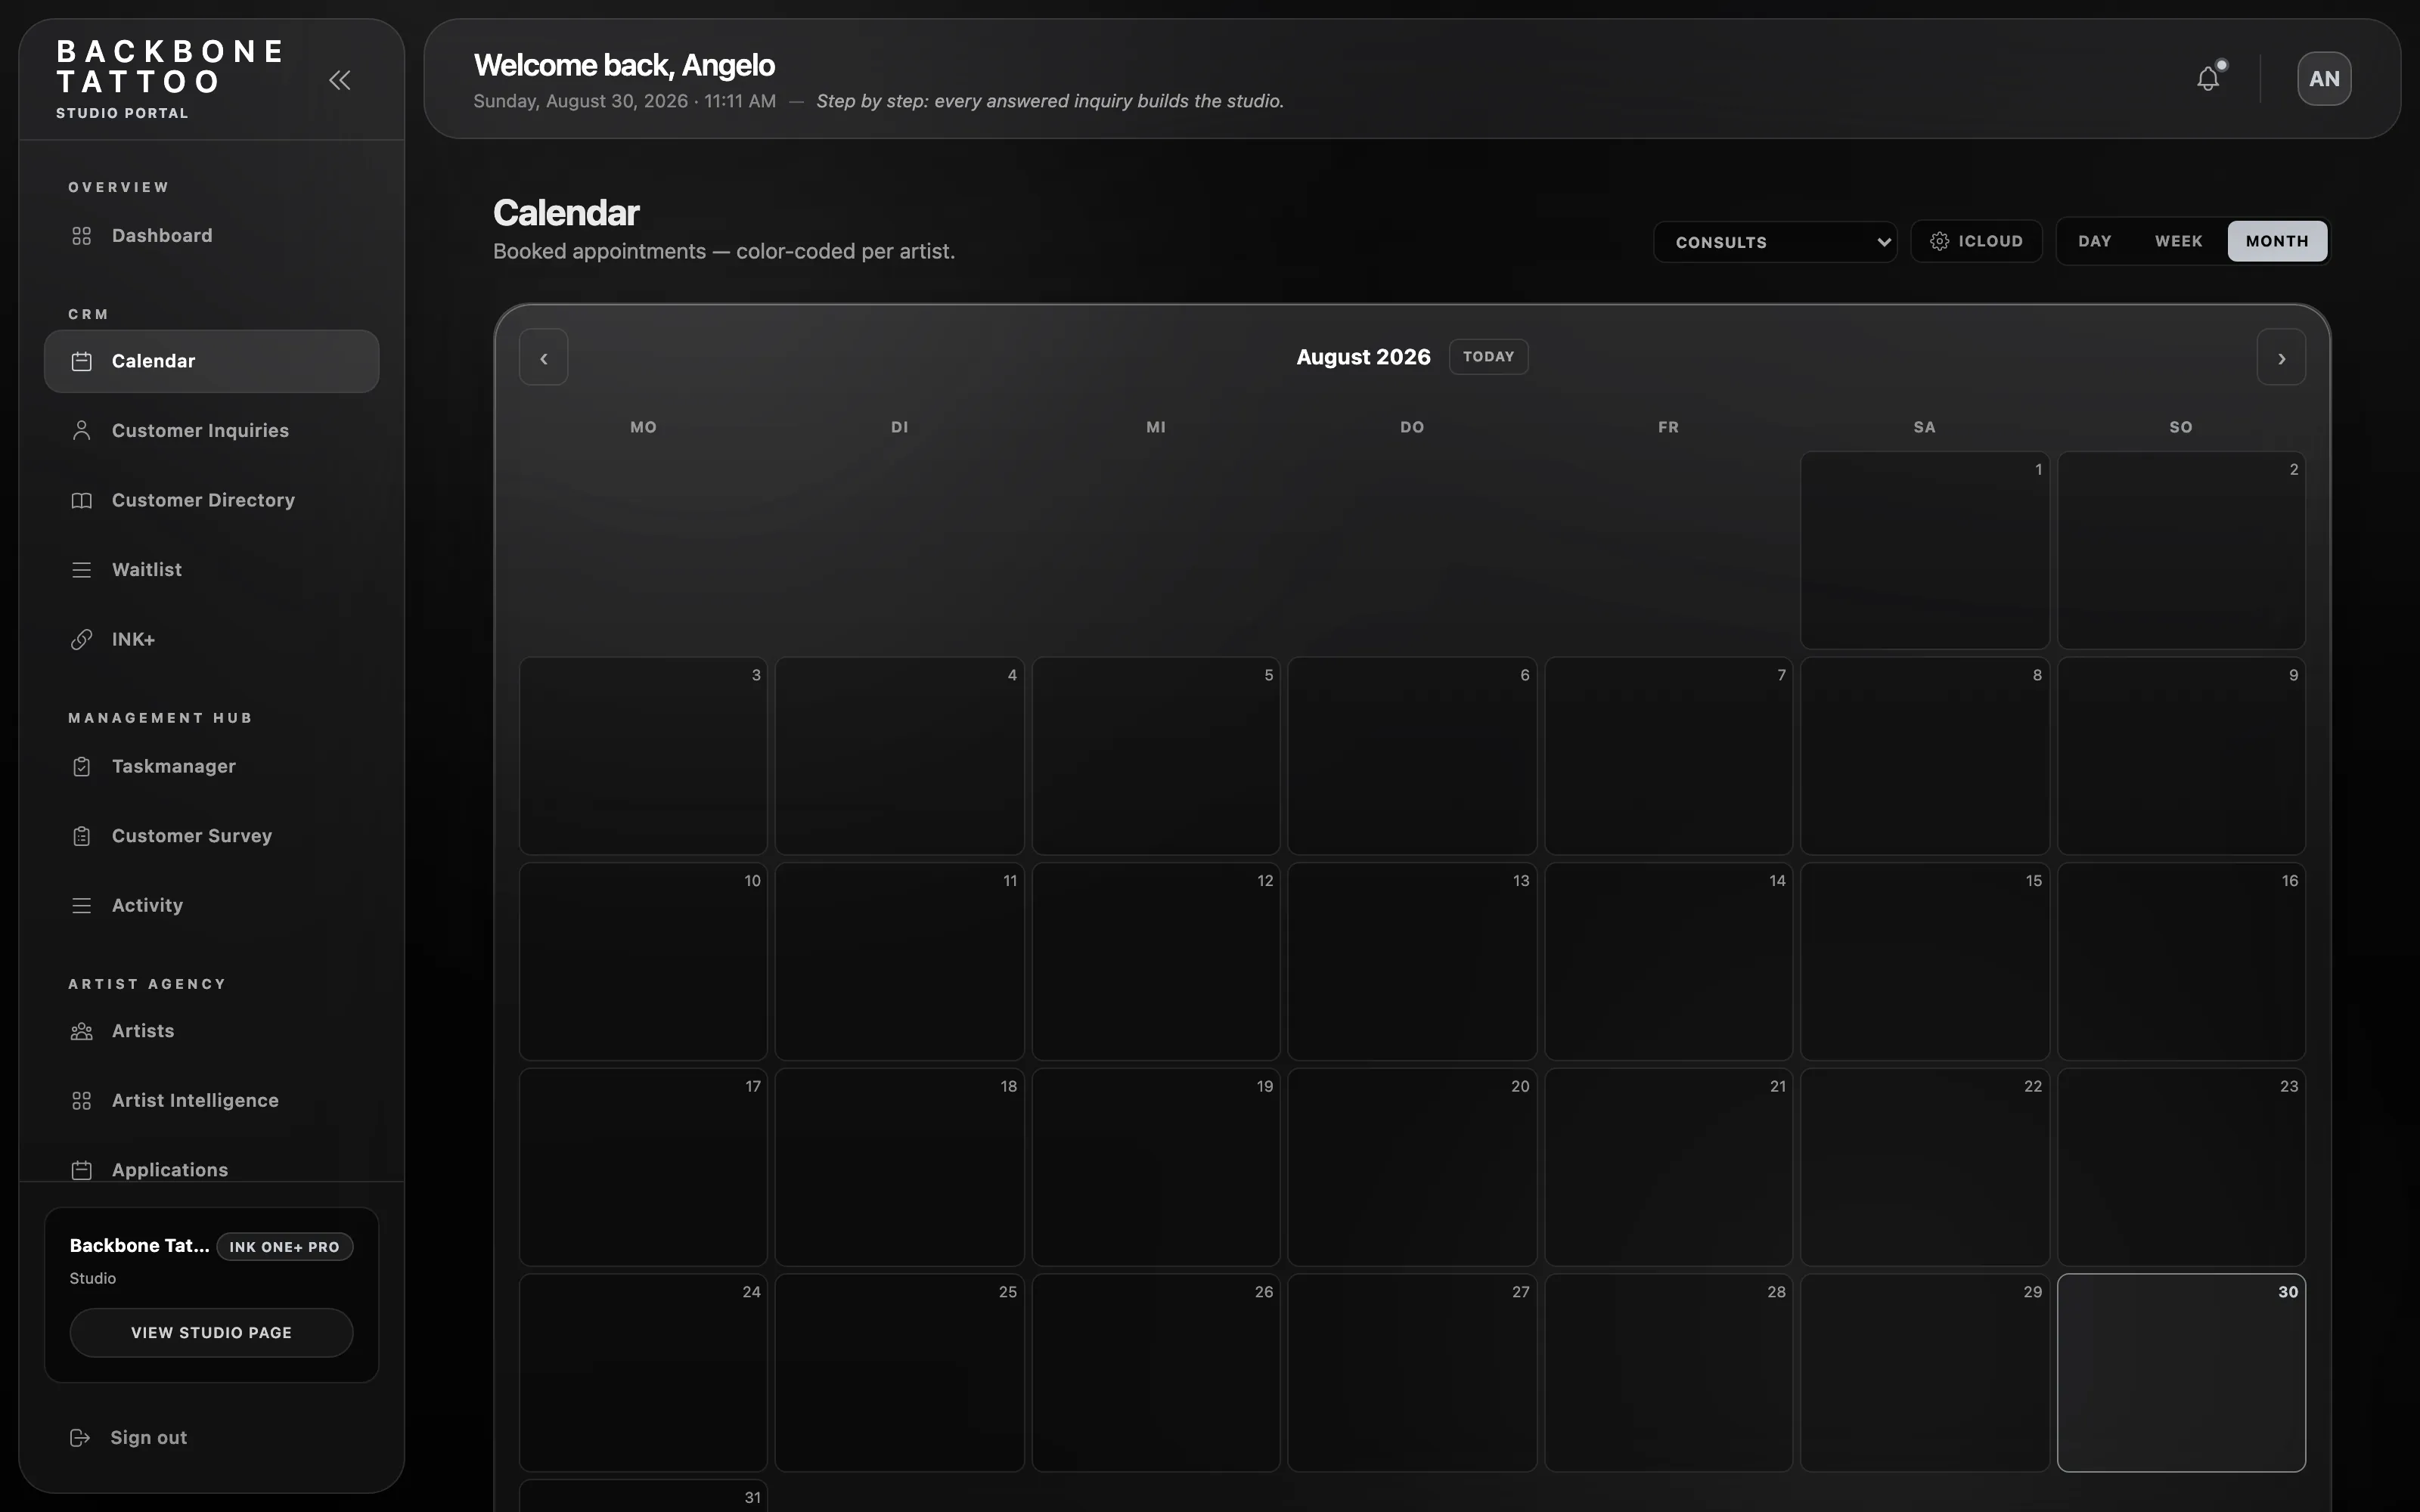Open Taskmanager page
The width and height of the screenshot is (2420, 1512).
(211, 767)
